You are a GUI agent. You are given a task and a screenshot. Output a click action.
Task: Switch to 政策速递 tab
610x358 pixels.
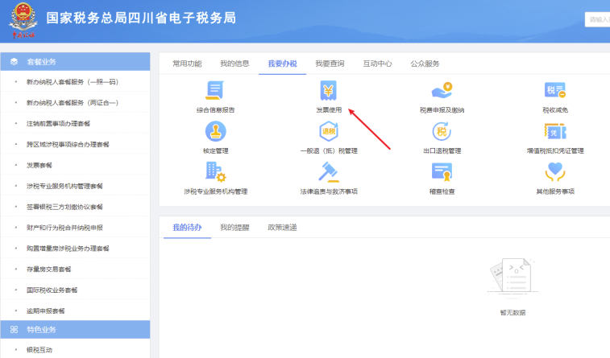point(282,228)
